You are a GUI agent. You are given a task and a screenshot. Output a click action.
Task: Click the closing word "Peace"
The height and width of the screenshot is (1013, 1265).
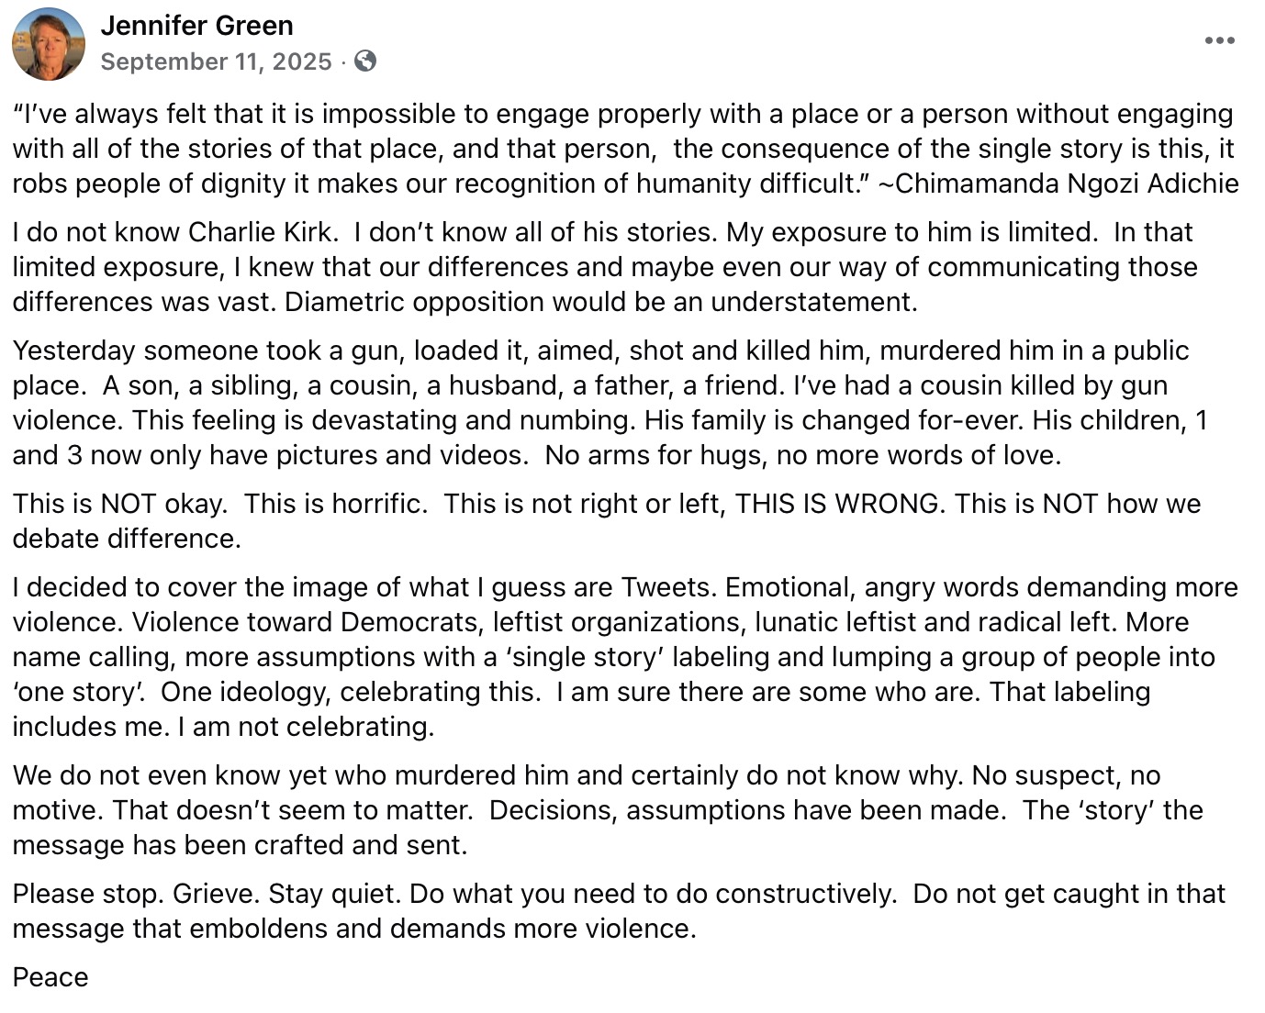[50, 977]
